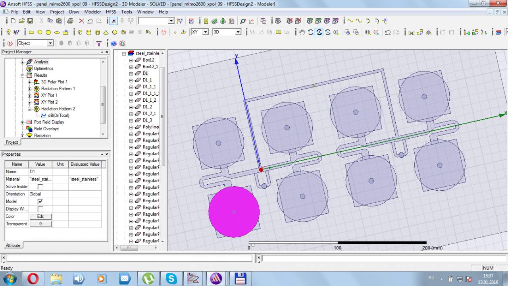Uncheck the Model checkbox
This screenshot has height=286, width=508.
[x=40, y=201]
